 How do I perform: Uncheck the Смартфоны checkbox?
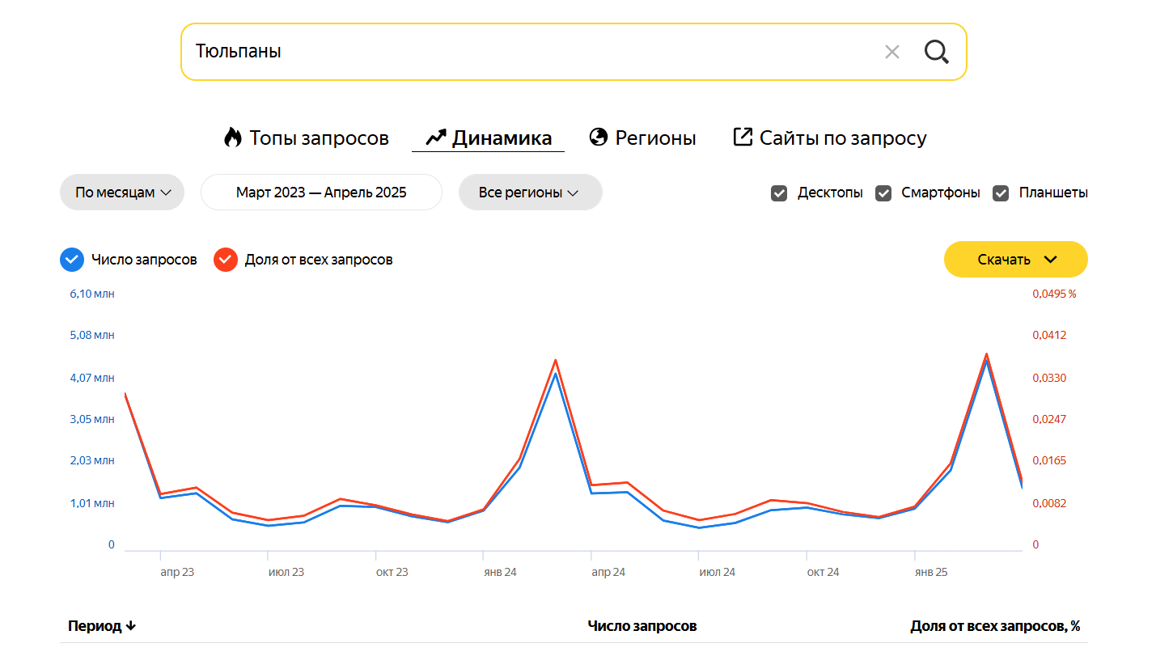click(883, 193)
